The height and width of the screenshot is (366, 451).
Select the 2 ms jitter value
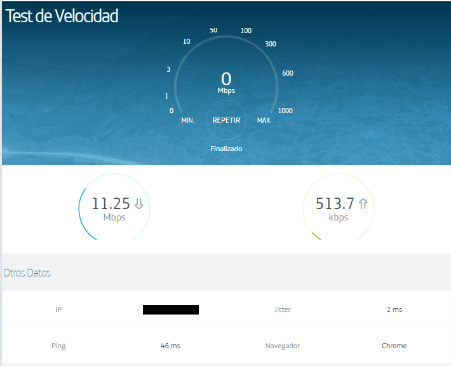(x=394, y=309)
